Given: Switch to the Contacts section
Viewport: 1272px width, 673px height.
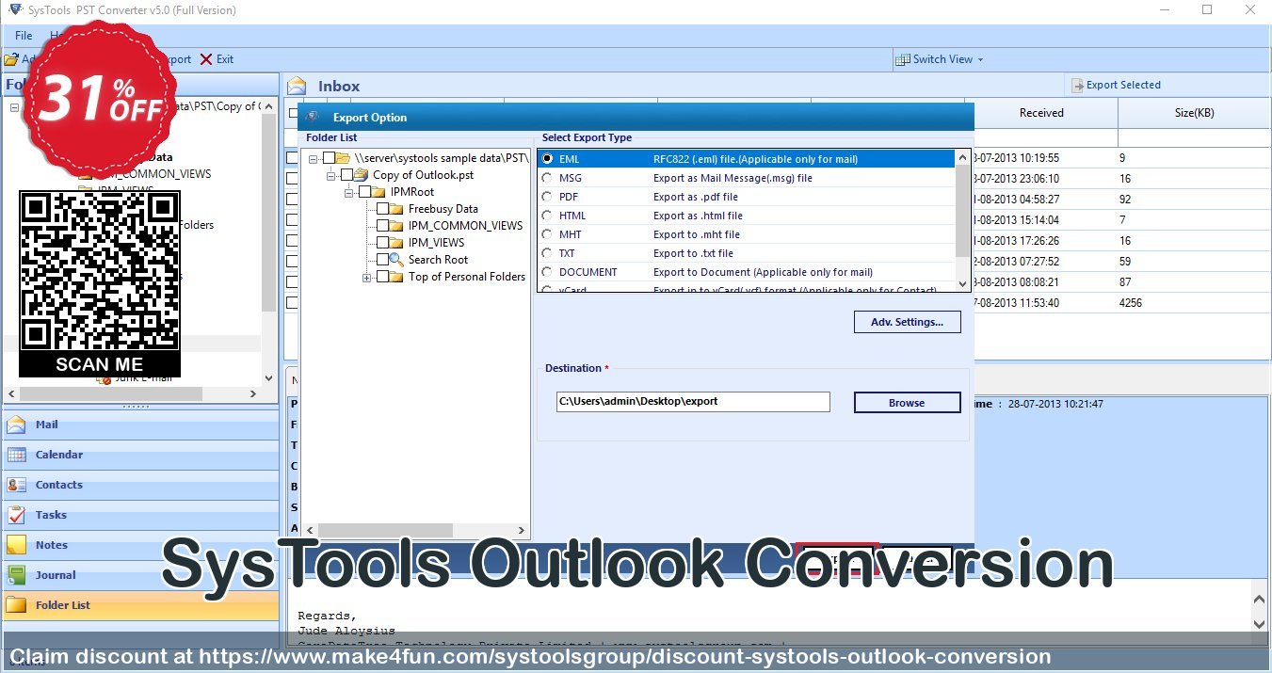Looking at the screenshot, I should [x=140, y=485].
